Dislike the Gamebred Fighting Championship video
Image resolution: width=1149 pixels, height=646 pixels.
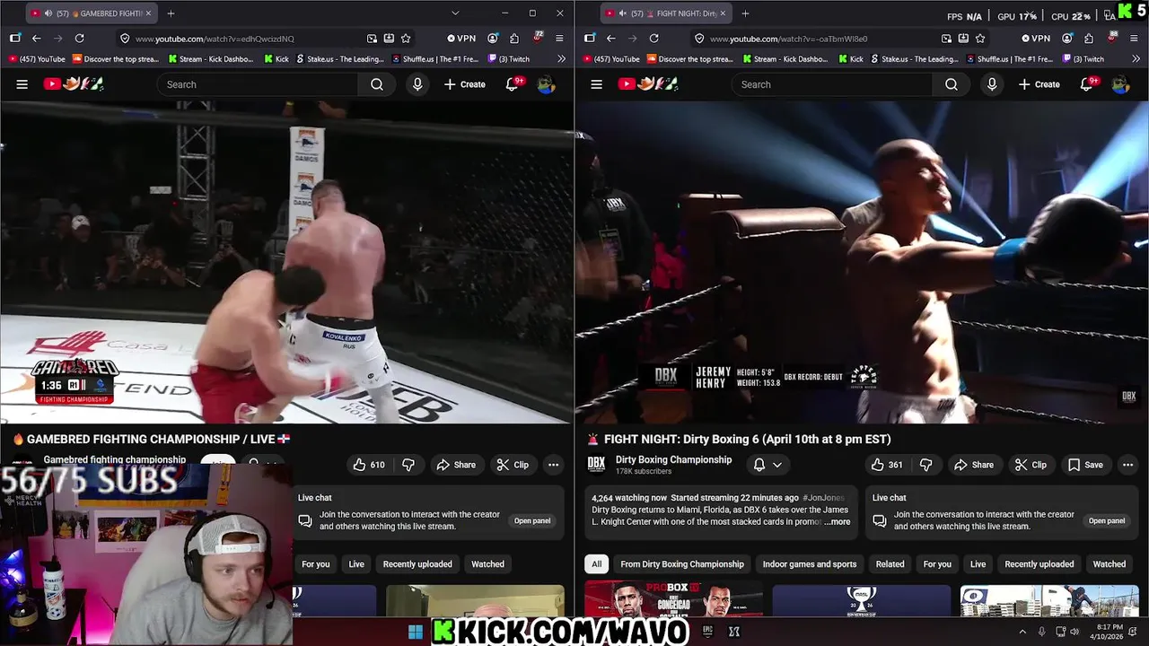408,465
